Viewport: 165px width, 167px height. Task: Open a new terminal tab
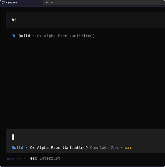(47, 2)
